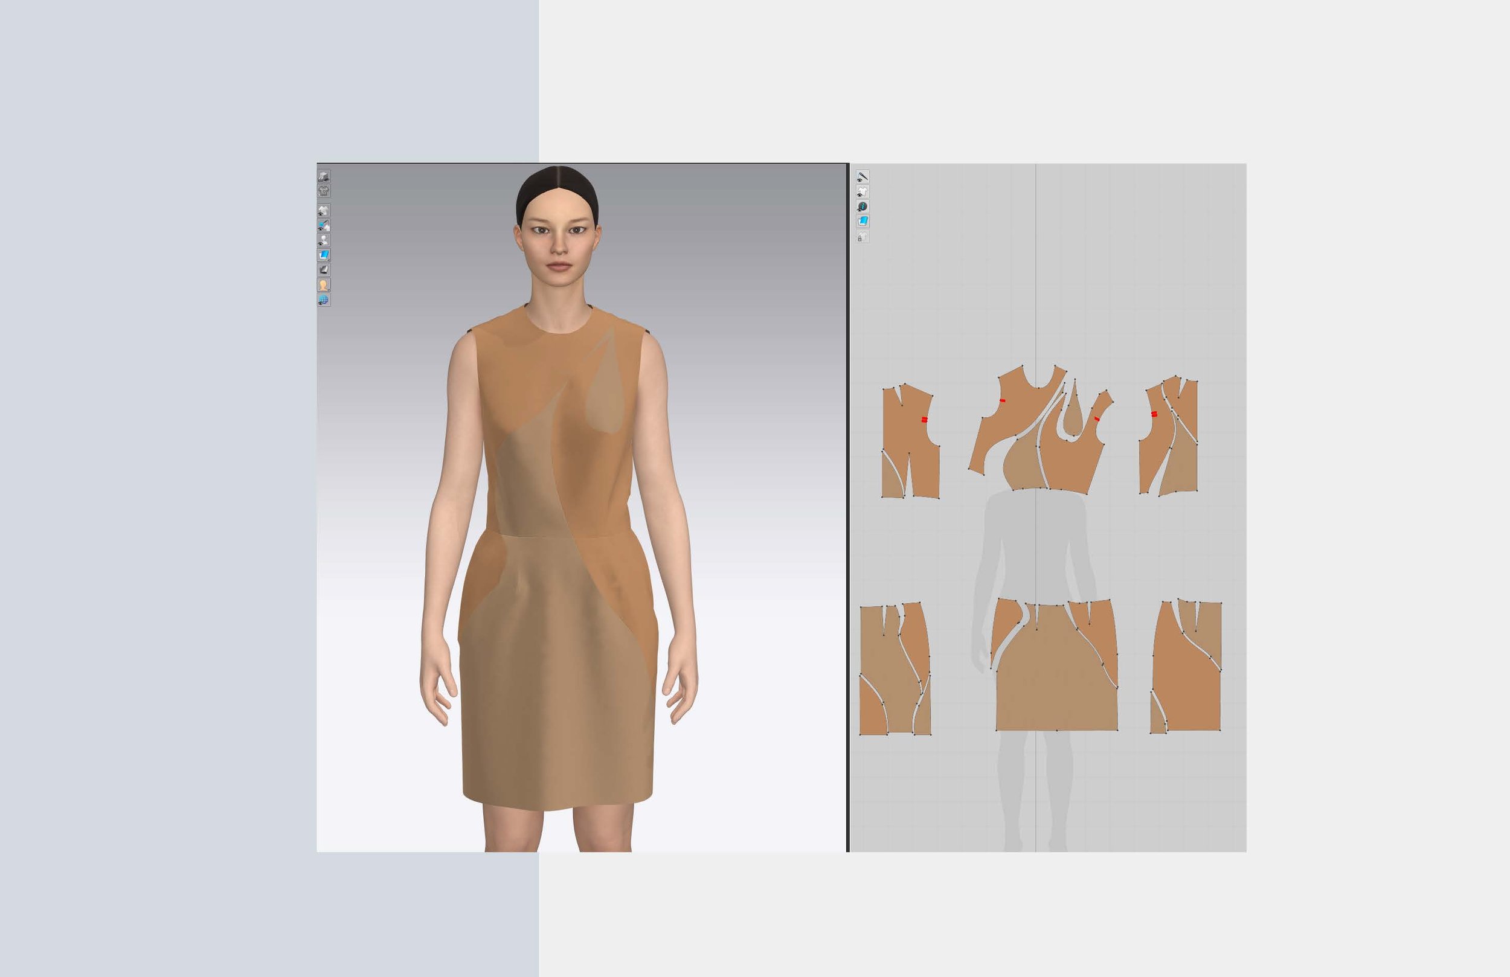Click red notch on upper-right bodice pattern
Viewport: 1510px width, 977px height.
point(1154,414)
